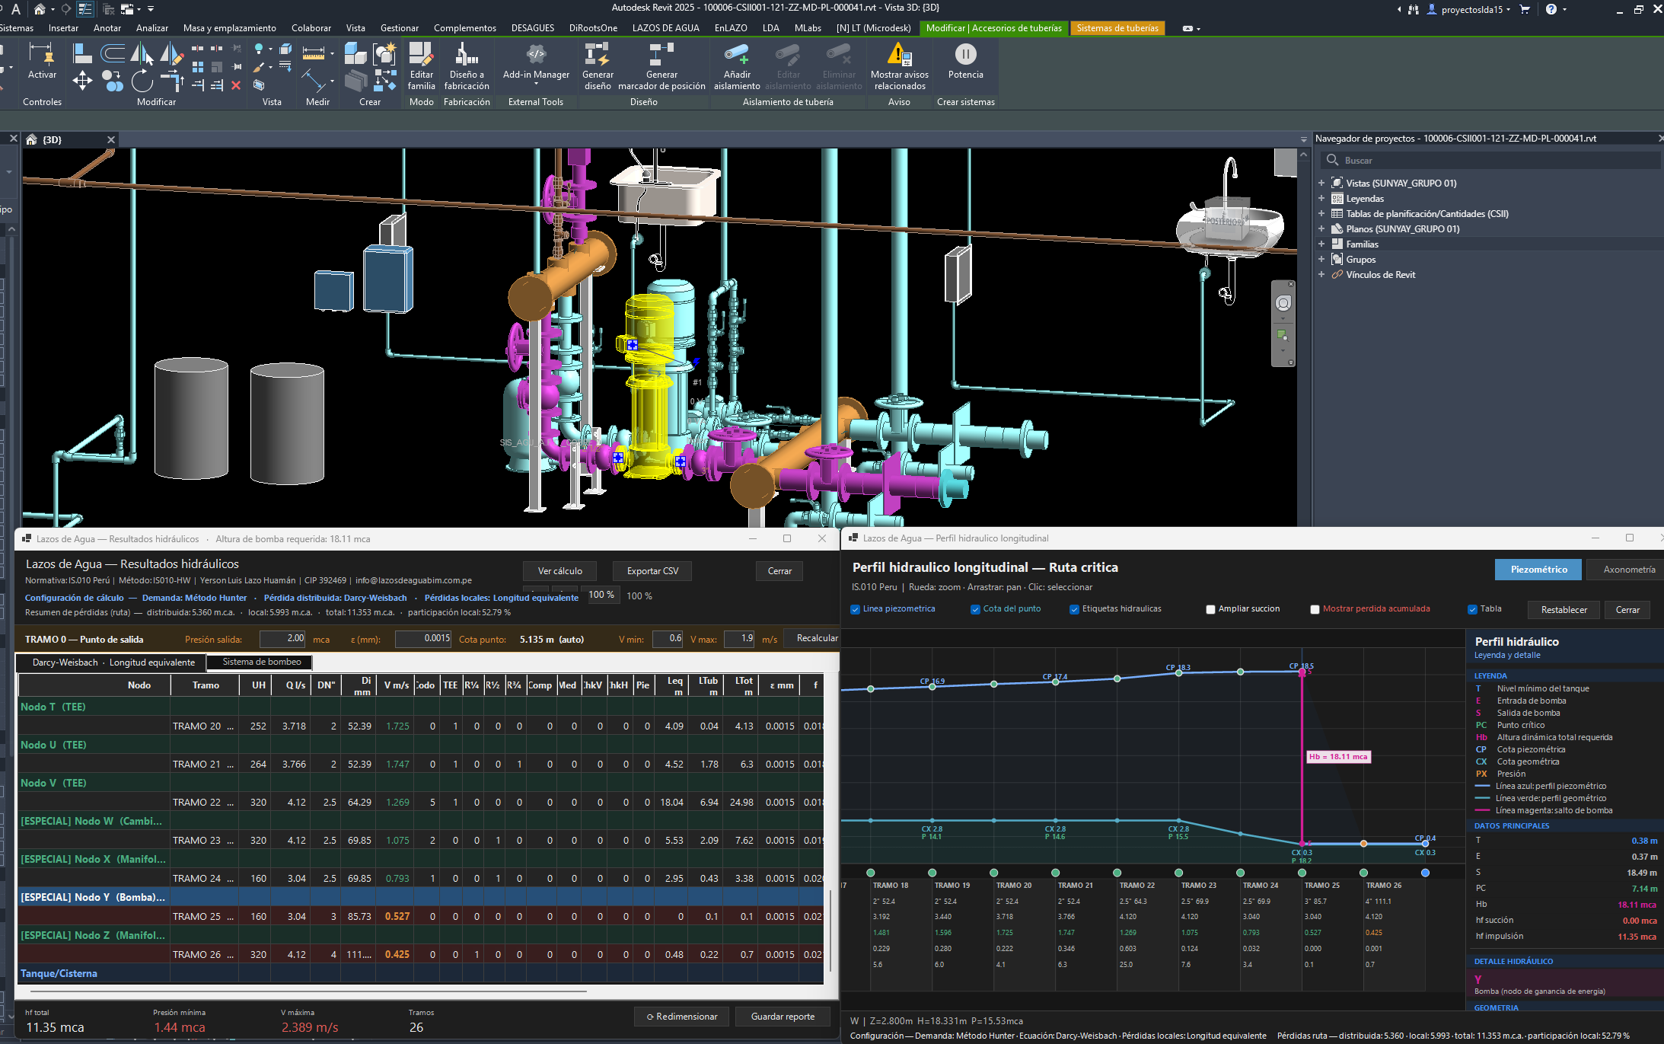Enable Mostrar perdida acumulada checkbox
This screenshot has height=1044, width=1664.
pyautogui.click(x=1315, y=609)
